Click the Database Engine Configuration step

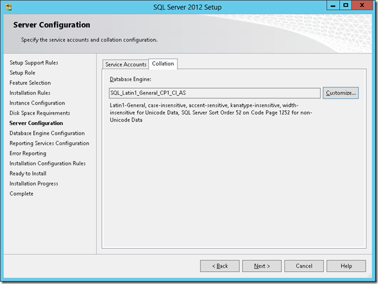click(47, 133)
